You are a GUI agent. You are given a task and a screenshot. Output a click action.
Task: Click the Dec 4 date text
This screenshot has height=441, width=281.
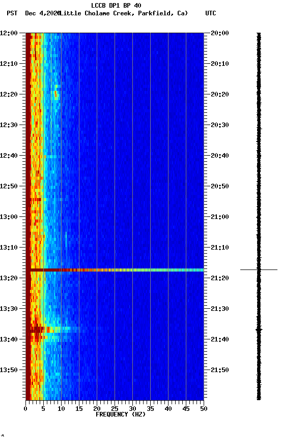tap(43, 13)
